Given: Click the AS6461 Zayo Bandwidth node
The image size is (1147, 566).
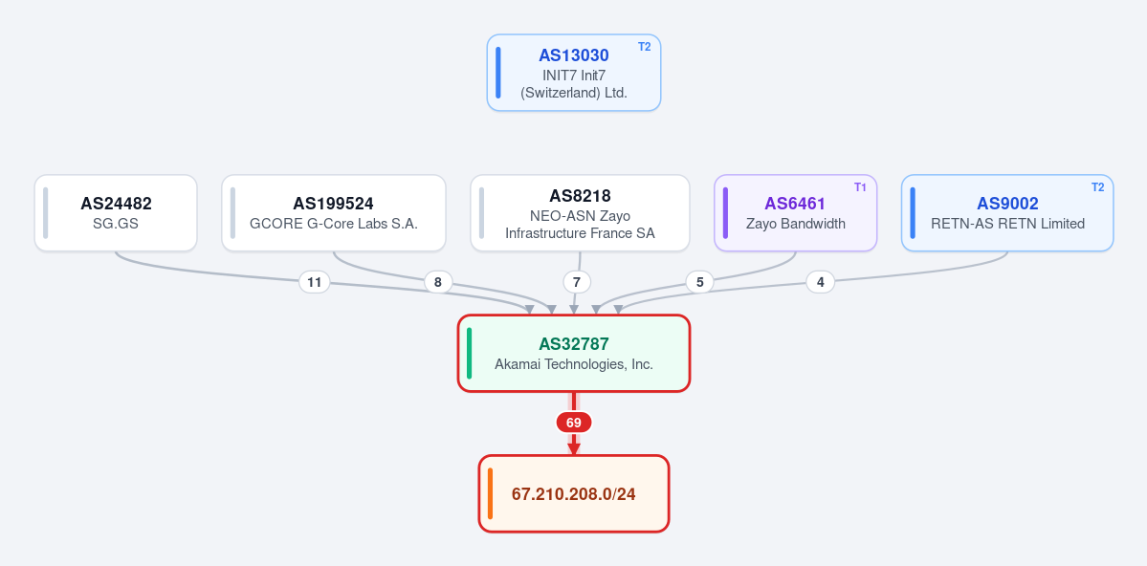Looking at the screenshot, I should tap(795, 213).
